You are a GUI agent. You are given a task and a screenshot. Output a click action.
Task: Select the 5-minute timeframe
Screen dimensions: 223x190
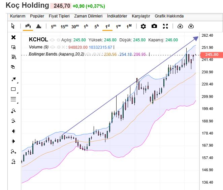(x=54, y=27)
